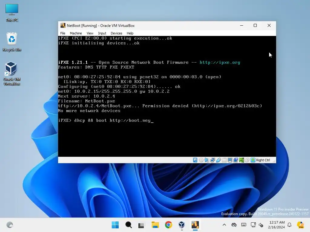The height and width of the screenshot is (232, 310).
Task: Open the Help menu
Action: coord(130,33)
